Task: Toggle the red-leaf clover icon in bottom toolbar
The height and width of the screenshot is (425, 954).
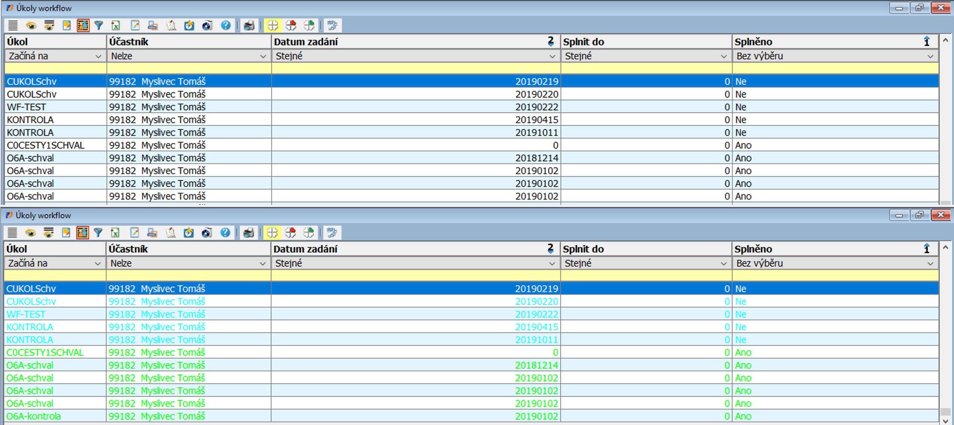Action: pyautogui.click(x=291, y=233)
